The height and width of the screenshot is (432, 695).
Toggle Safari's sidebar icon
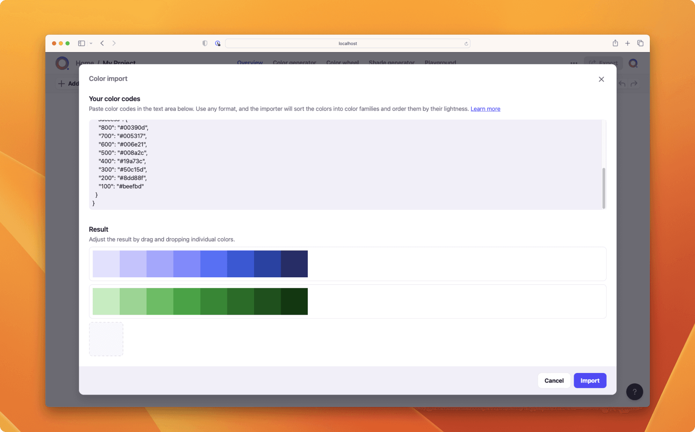[x=81, y=43]
